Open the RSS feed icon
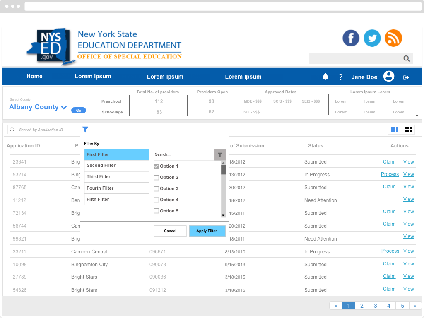 393,38
